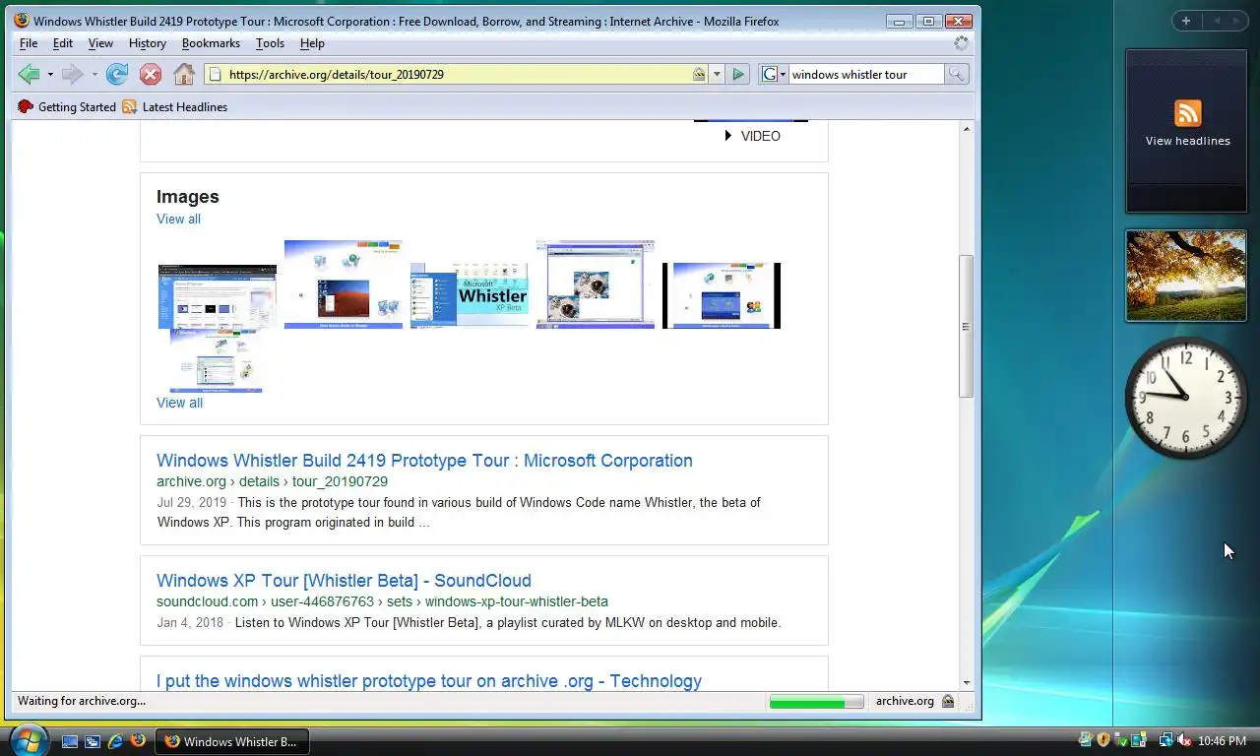Image resolution: width=1260 pixels, height=756 pixels.
Task: Click the 'archive.org' domain in the status bar
Action: point(905,701)
